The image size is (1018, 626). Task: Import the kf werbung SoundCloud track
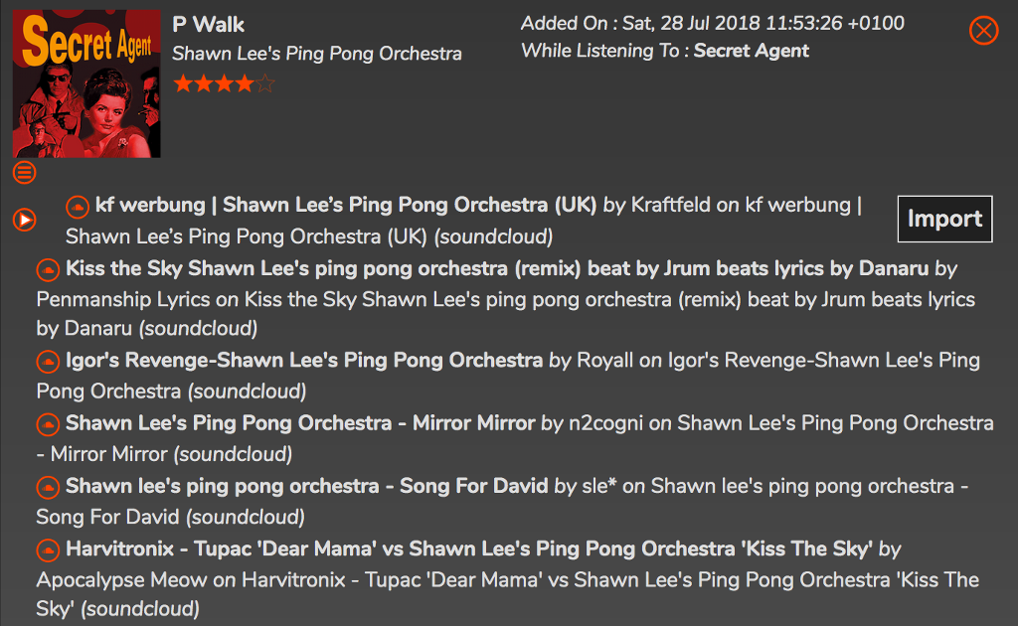pyautogui.click(x=944, y=219)
